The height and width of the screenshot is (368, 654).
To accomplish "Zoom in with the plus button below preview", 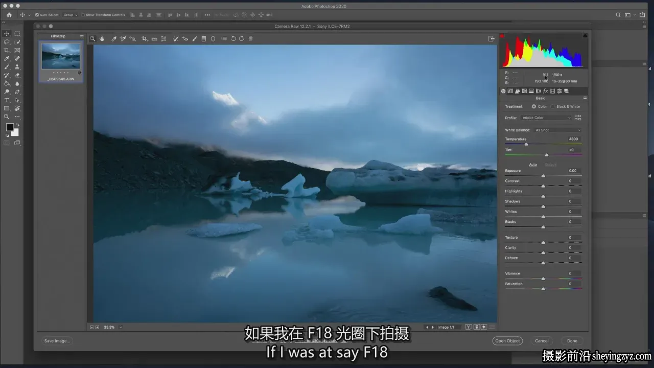I will 98,327.
